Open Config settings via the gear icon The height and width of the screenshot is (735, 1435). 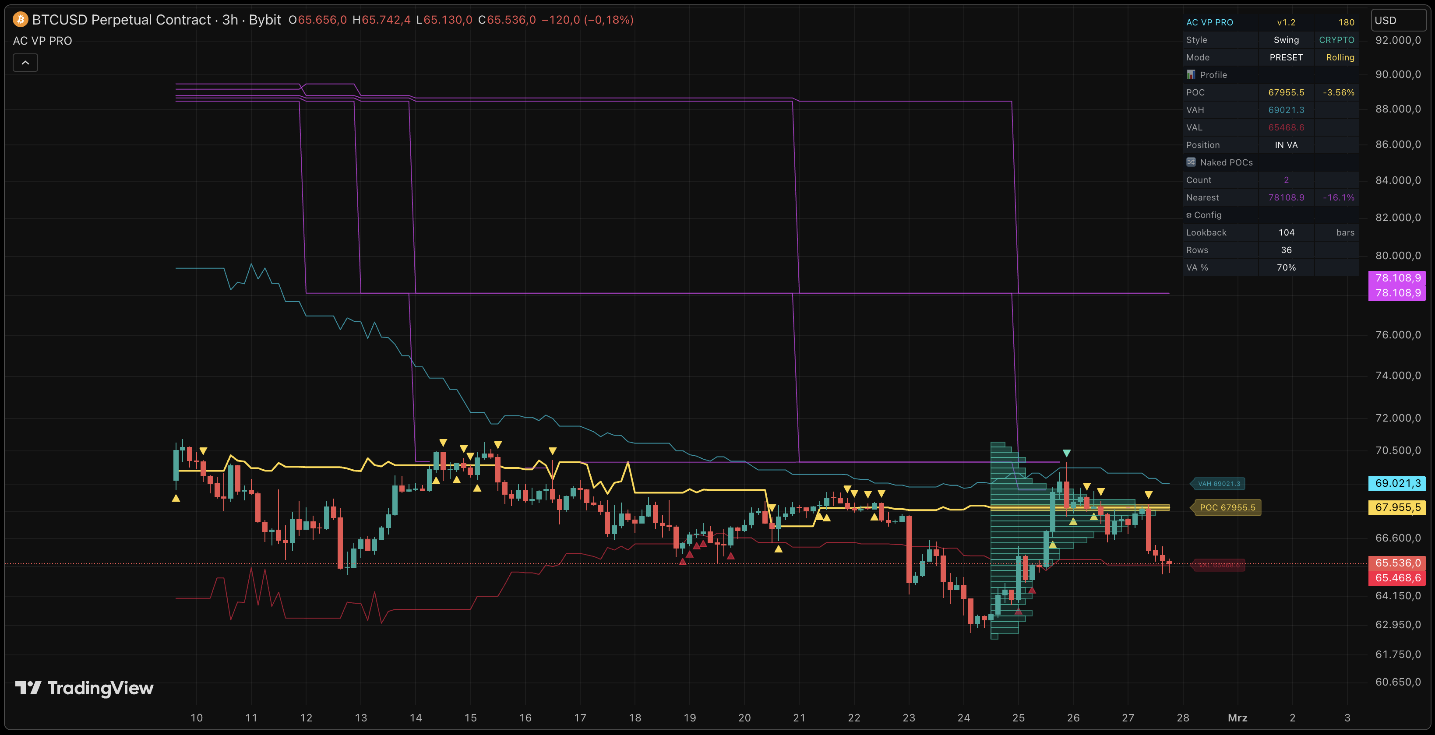pyautogui.click(x=1189, y=215)
